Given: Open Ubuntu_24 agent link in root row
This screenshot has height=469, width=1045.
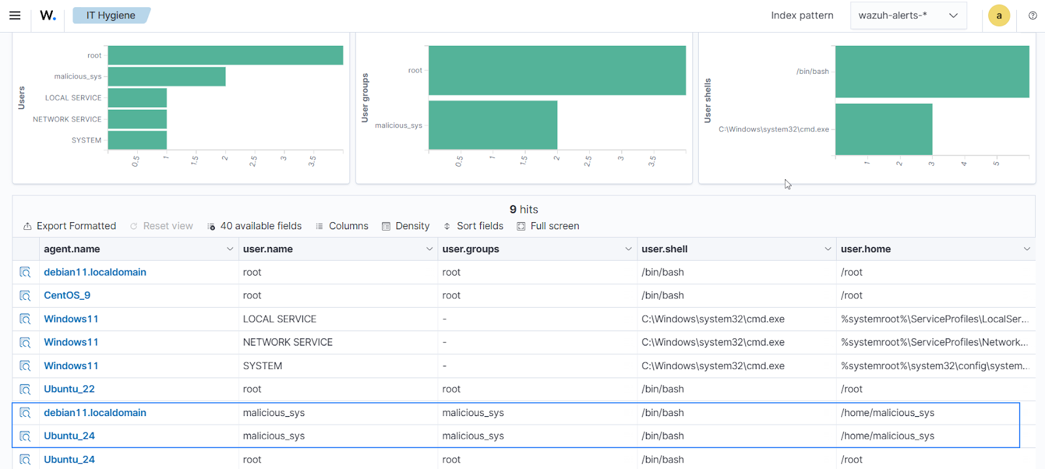Looking at the screenshot, I should 69,460.
